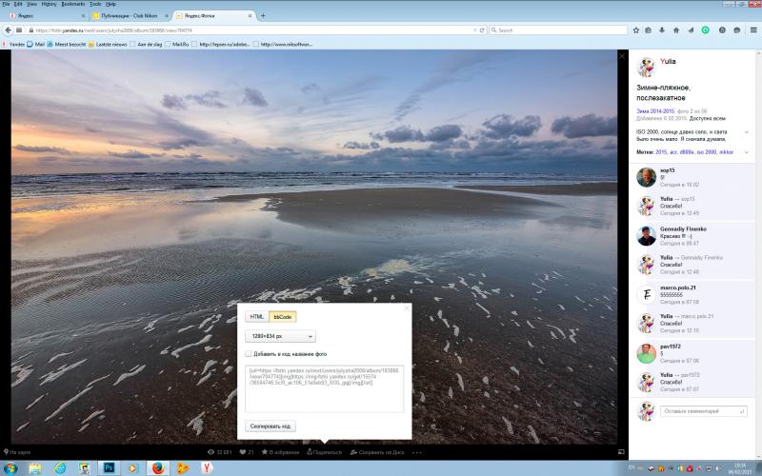Screen dimensions: 762x476
Task: Open Yandex browser icon in taskbar
Action: pyautogui.click(x=207, y=468)
